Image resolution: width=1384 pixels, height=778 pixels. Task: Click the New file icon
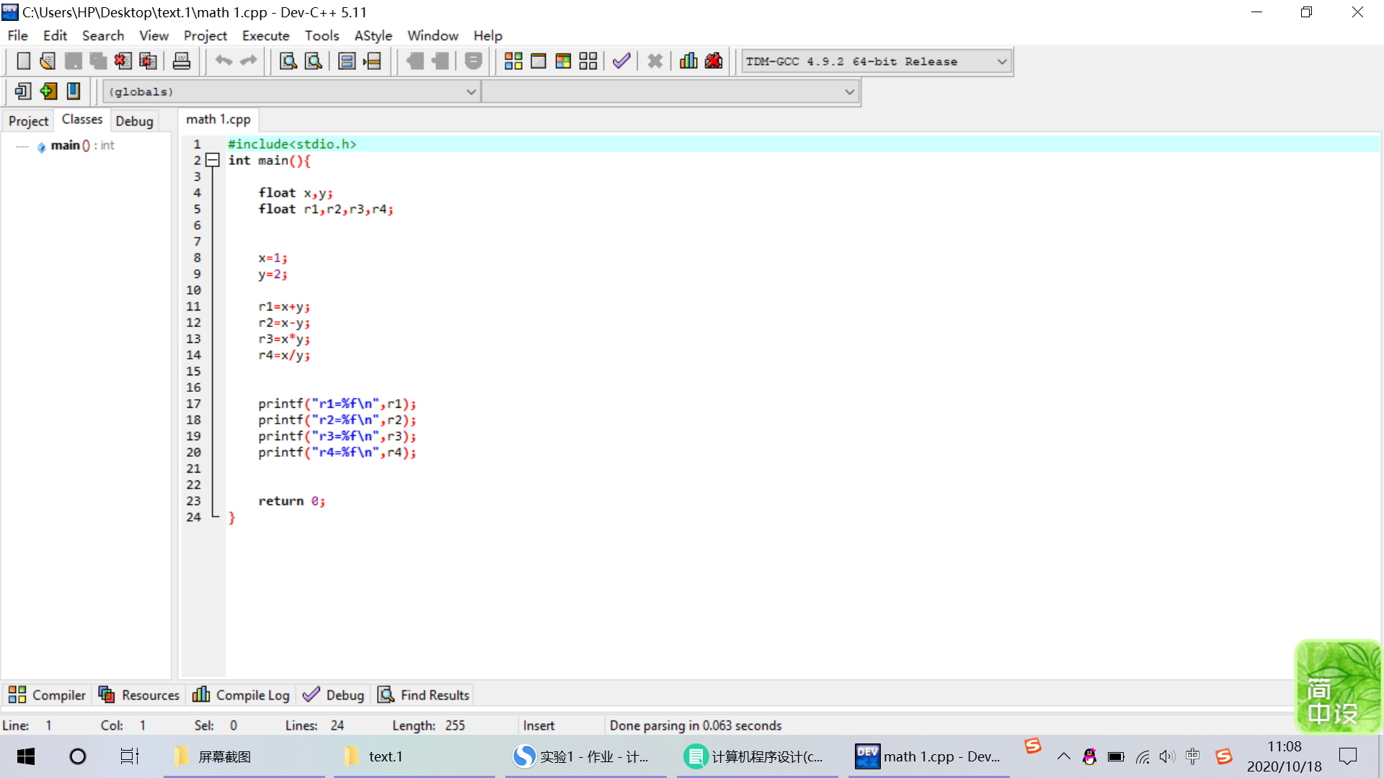[23, 61]
